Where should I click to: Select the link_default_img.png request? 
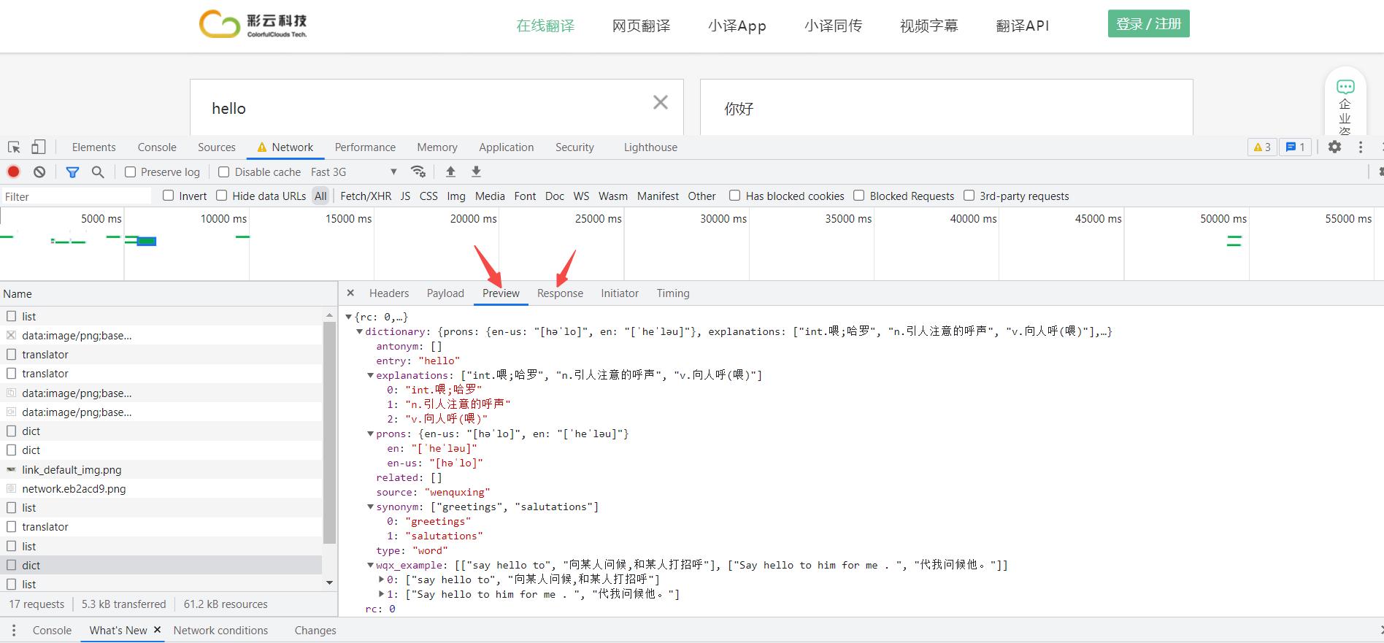coord(161,470)
